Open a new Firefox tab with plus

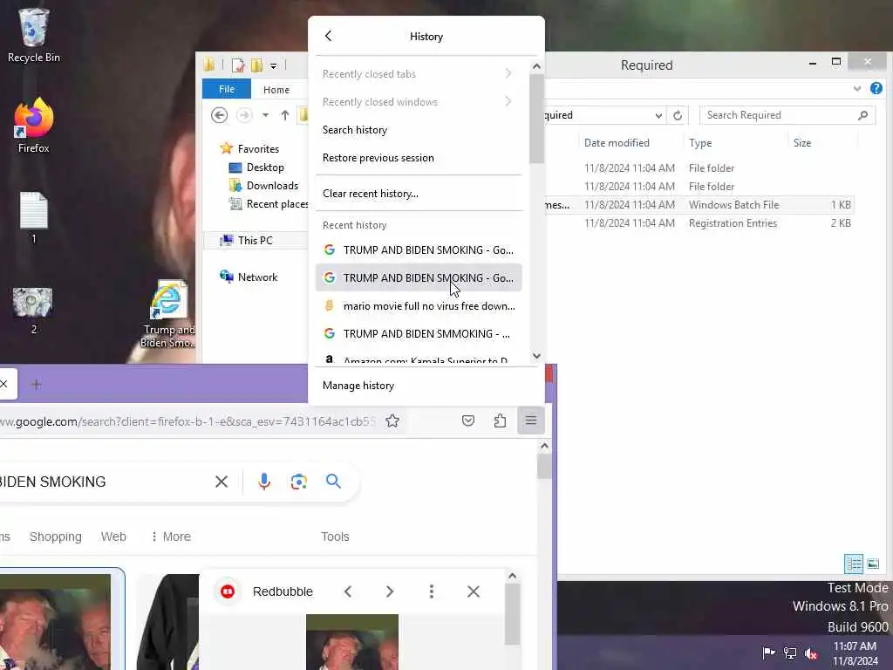(36, 385)
